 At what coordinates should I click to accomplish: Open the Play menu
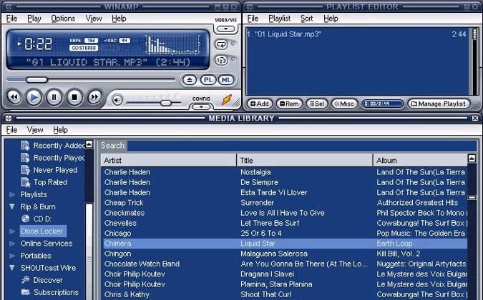(34, 19)
